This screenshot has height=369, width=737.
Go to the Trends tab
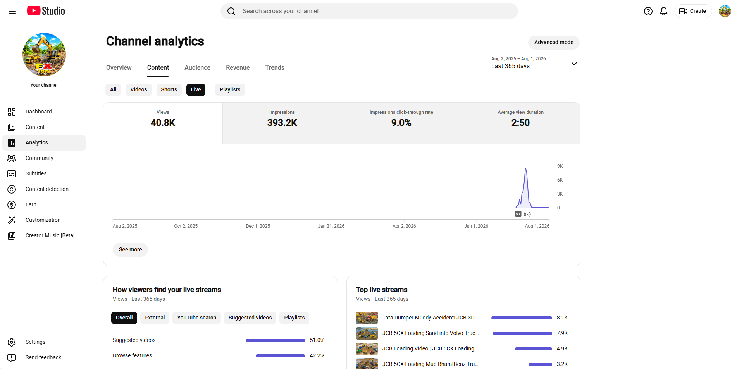point(275,67)
